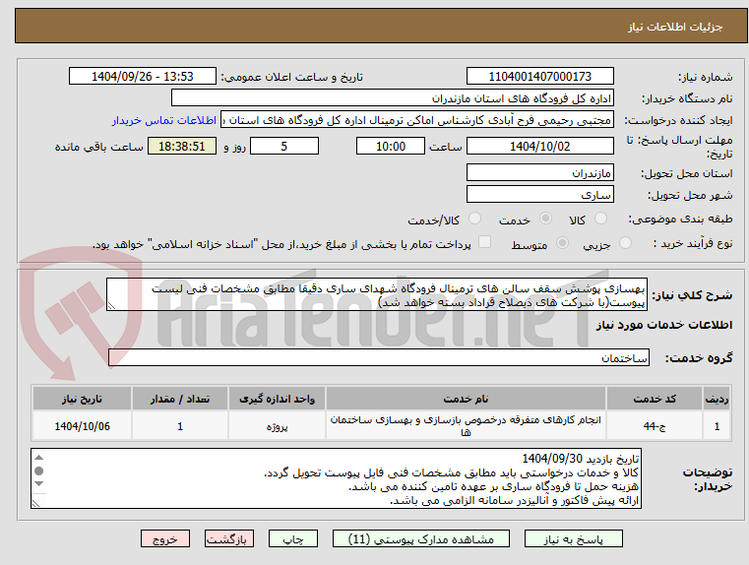The width and height of the screenshot is (749, 565).
Task: Click the جزئیات اطلاعات نیاز header title
Action: tap(675, 27)
